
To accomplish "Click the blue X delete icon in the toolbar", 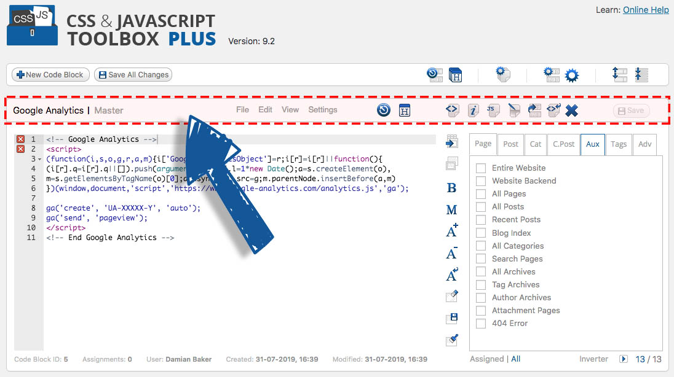I will pos(570,111).
